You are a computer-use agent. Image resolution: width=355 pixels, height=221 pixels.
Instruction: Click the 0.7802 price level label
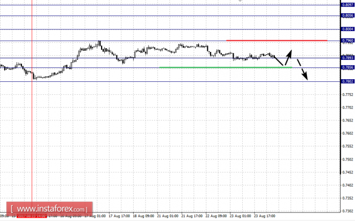pyautogui.click(x=347, y=81)
